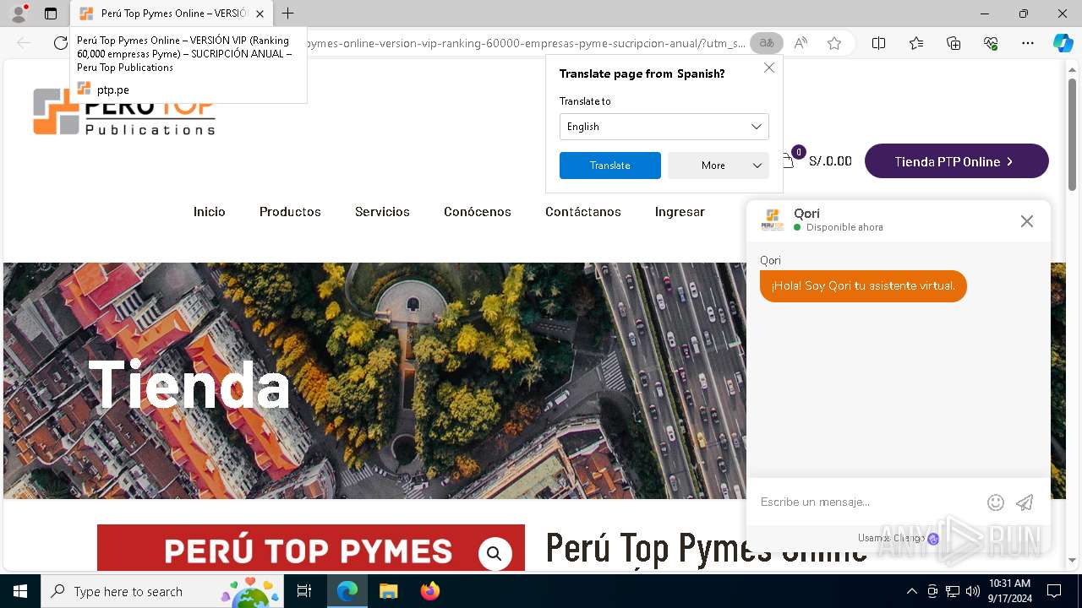Close the Qori chat widget

click(1026, 221)
